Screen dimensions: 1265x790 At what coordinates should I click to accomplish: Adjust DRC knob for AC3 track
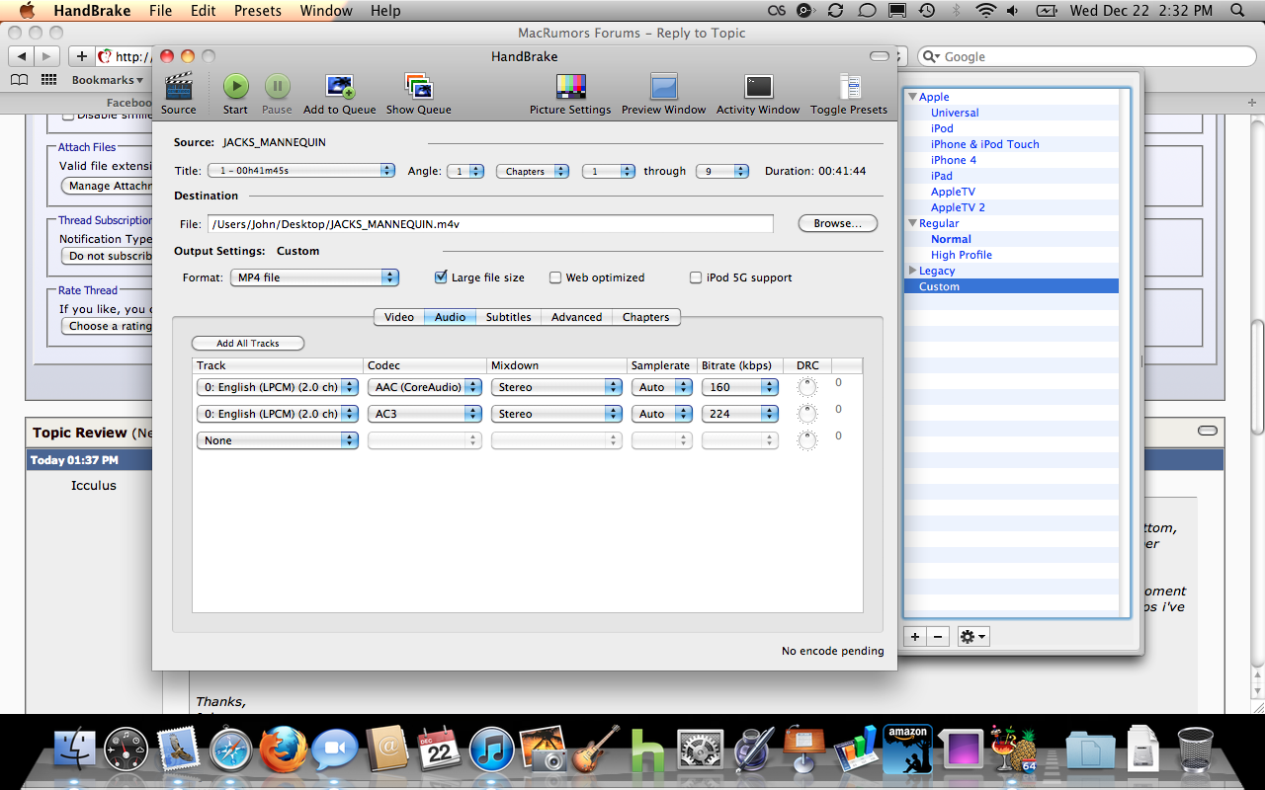click(x=807, y=414)
